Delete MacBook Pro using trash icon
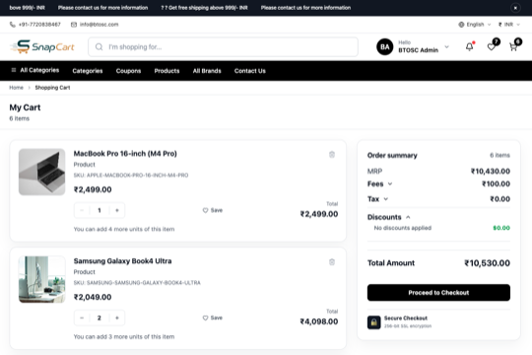 332,155
